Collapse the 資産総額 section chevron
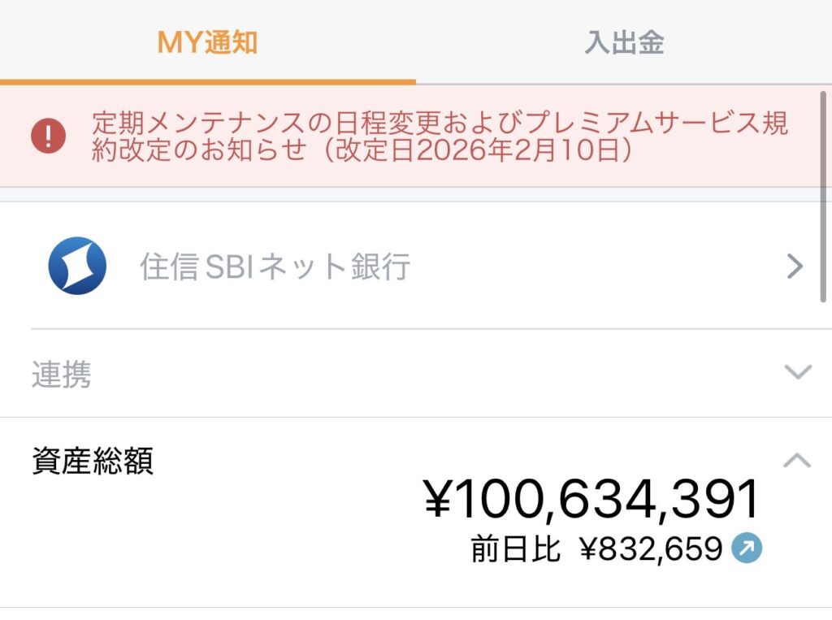 [797, 461]
